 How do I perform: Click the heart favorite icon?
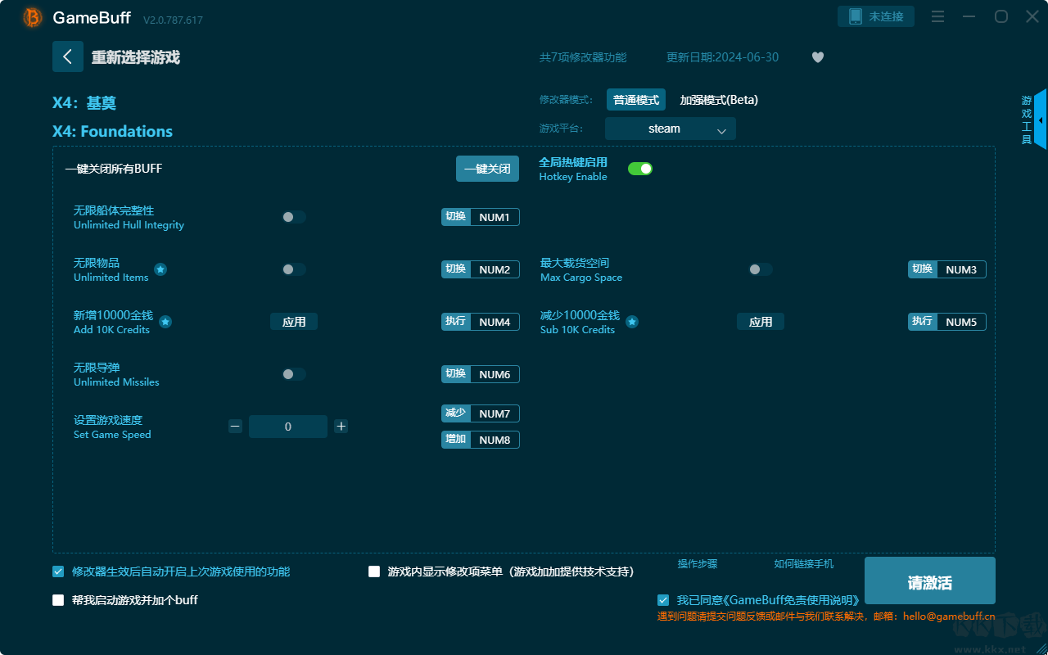click(x=817, y=57)
